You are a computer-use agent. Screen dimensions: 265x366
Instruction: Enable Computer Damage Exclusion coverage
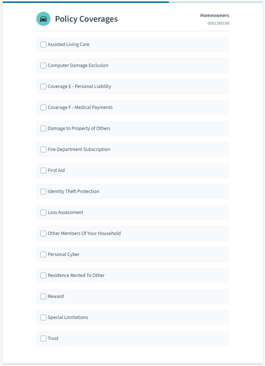point(43,66)
